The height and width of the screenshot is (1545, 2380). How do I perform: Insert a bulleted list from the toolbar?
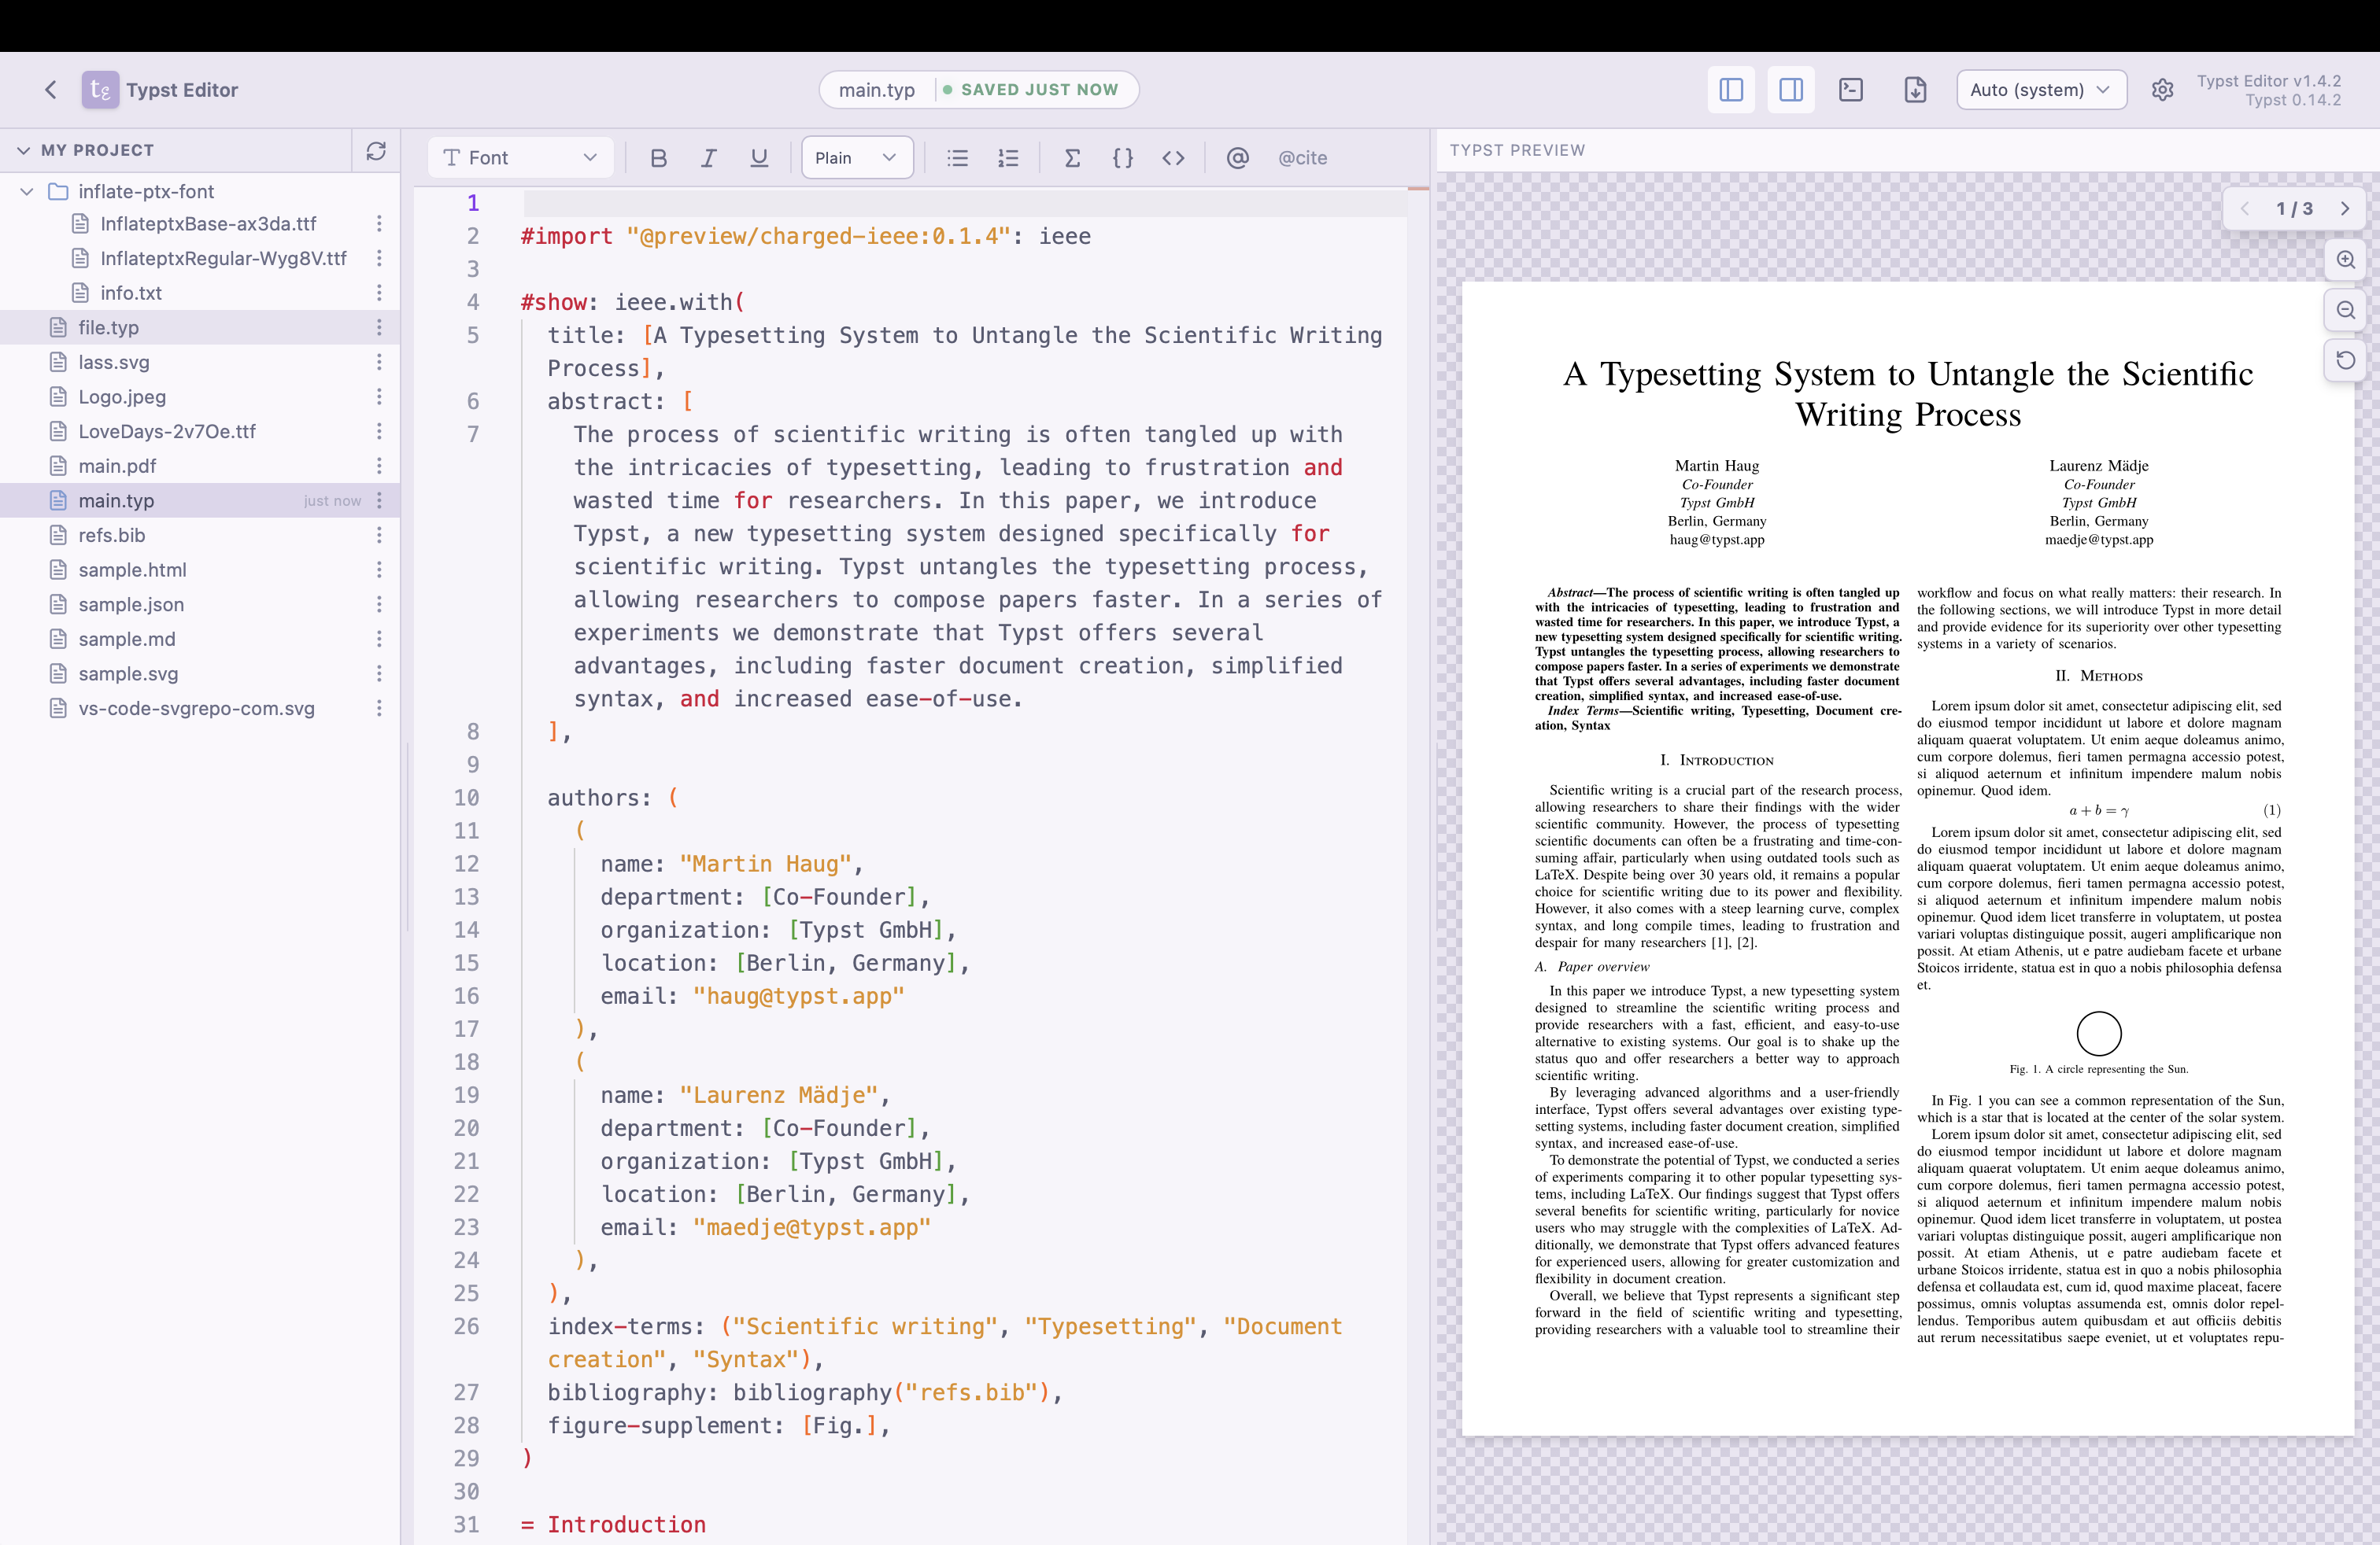[957, 157]
